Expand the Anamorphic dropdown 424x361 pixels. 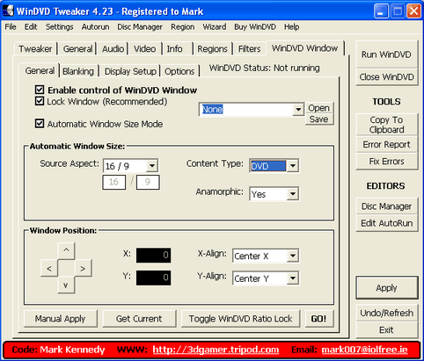click(x=293, y=194)
